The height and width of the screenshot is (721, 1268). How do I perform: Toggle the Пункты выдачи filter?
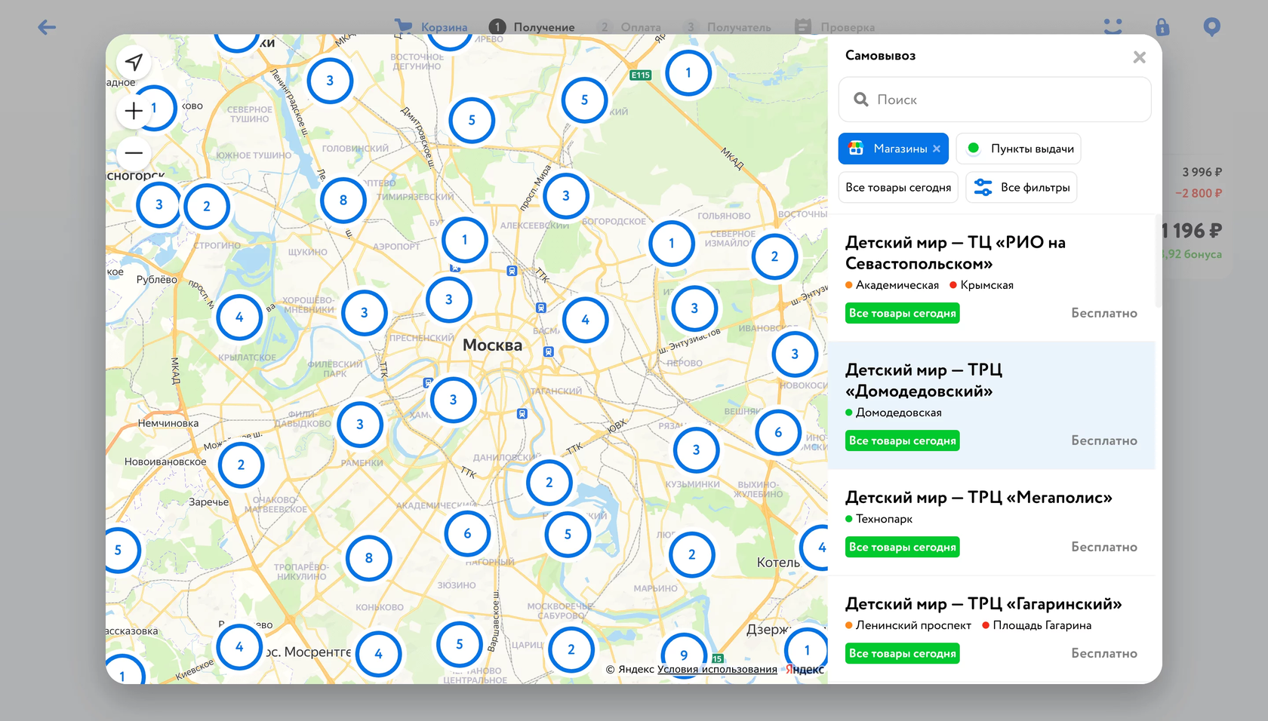click(1019, 149)
